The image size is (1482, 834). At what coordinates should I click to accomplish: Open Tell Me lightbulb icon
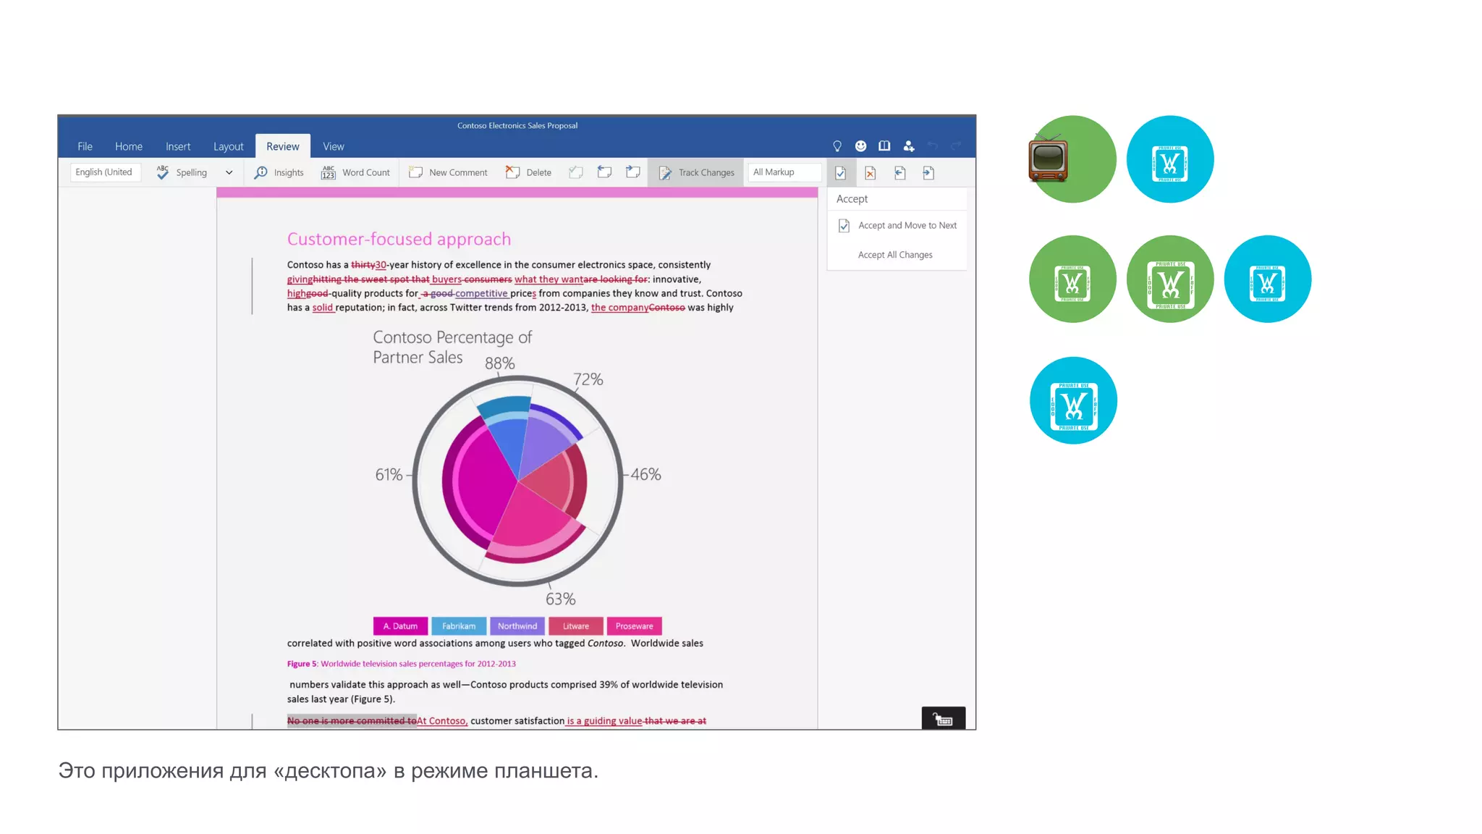click(x=837, y=146)
